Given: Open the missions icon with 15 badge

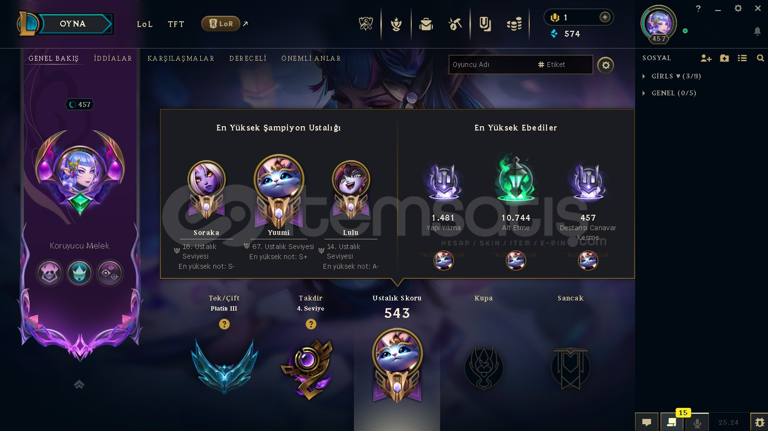Looking at the screenshot, I should coord(672,422).
